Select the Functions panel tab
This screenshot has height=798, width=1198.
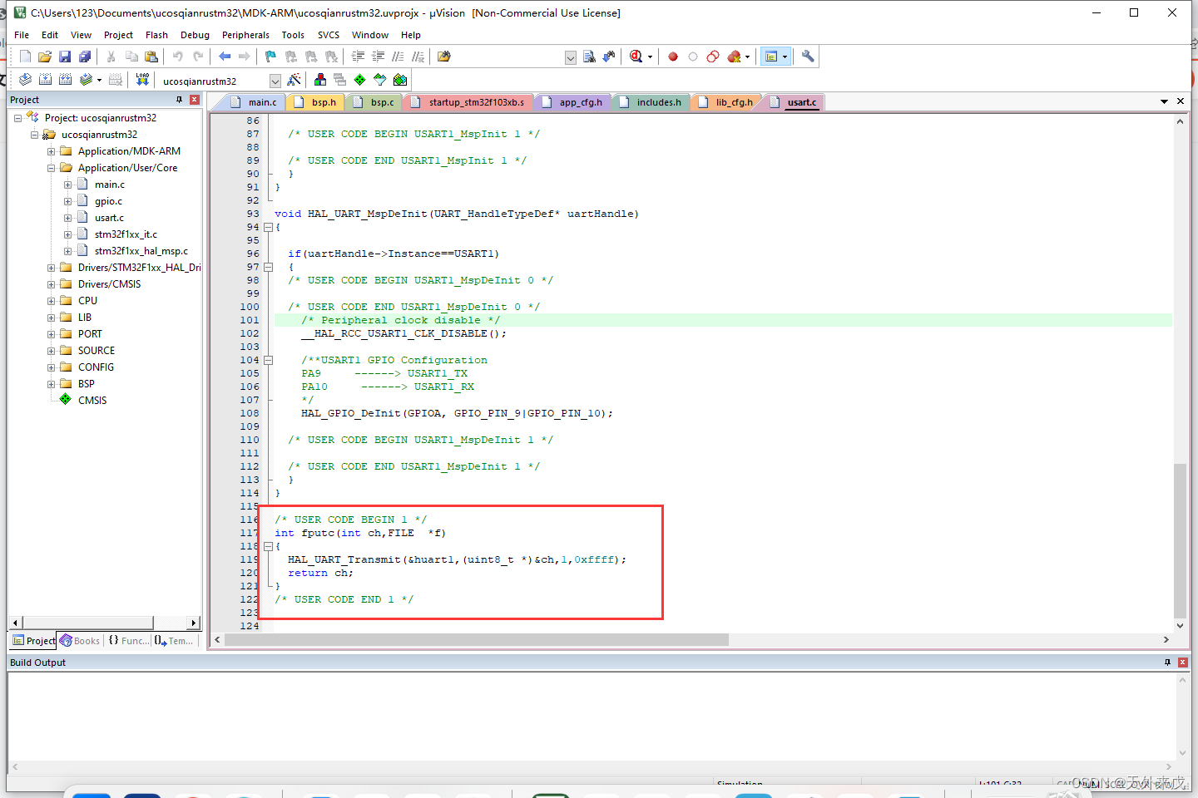click(x=126, y=640)
